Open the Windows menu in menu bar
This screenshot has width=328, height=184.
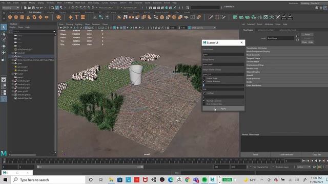coord(50,3)
